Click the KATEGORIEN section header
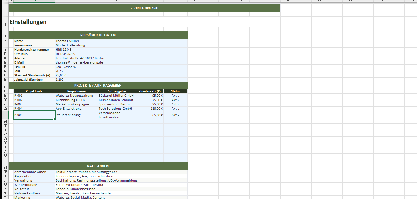Viewport: 417px width, 199px height. point(98,166)
